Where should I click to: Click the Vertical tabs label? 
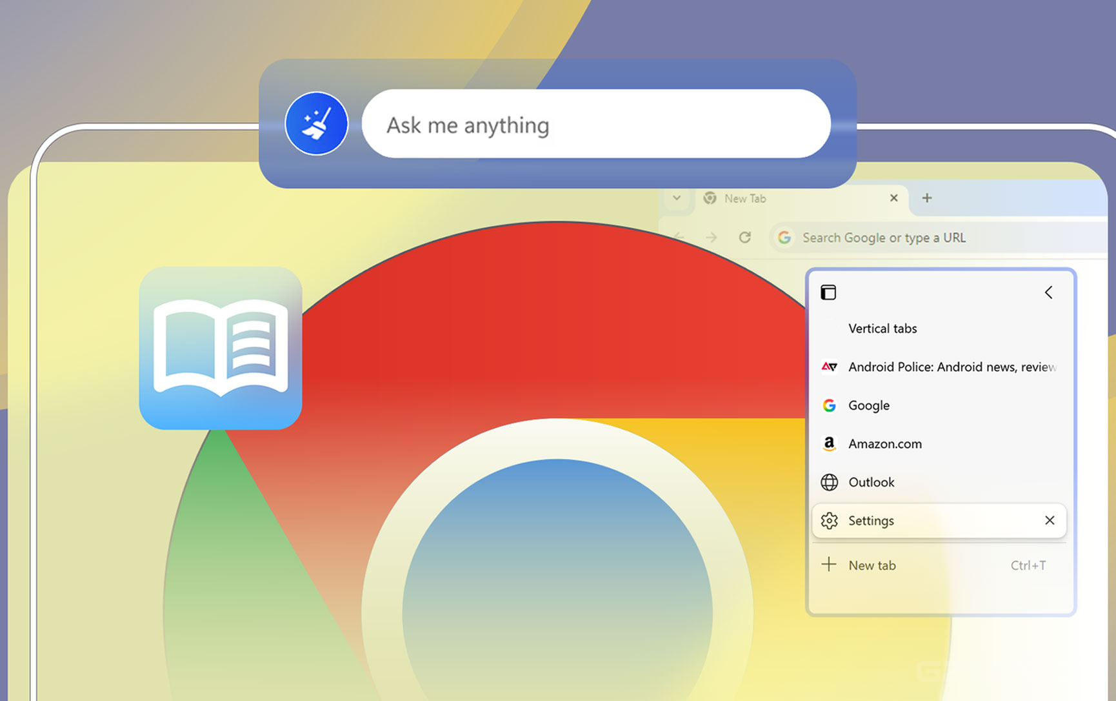click(882, 329)
